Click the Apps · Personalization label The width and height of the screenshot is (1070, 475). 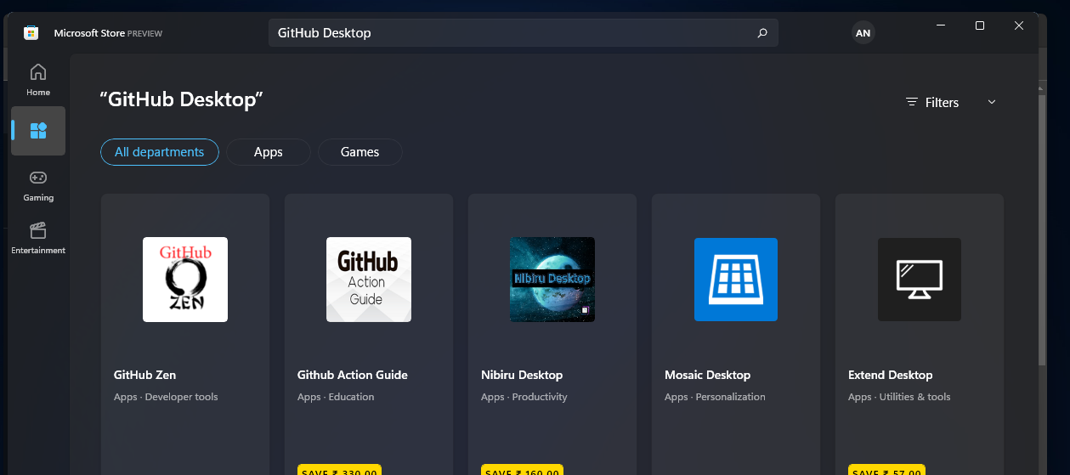[715, 397]
